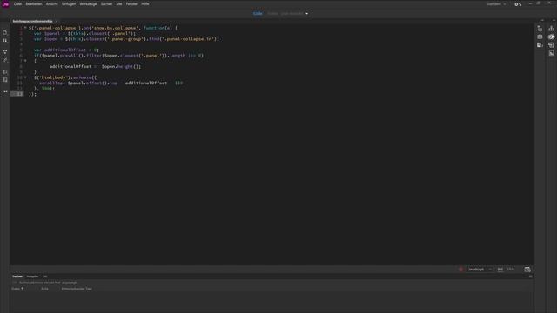Click the scrollTop code line
Screen dimensions: 557x313
point(111,83)
